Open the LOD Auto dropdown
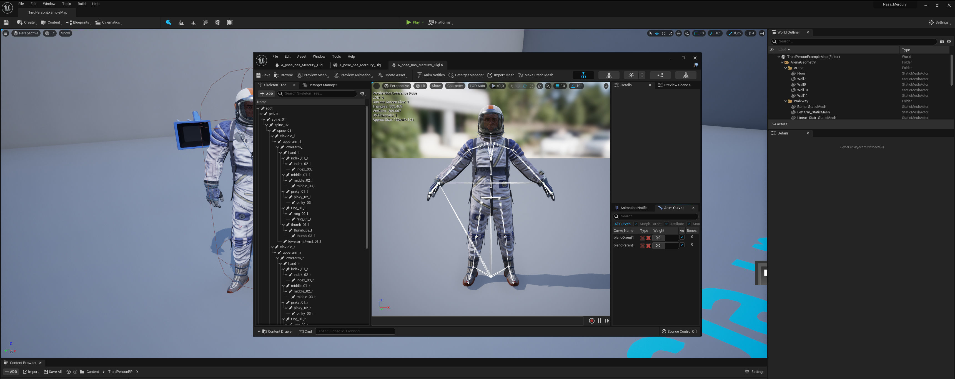Screen dimensions: 955x379 click(x=477, y=86)
